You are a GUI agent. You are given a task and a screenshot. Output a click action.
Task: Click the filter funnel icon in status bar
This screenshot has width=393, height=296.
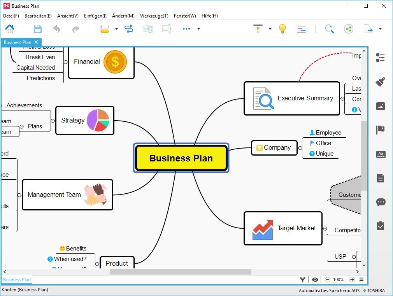[x=302, y=280]
